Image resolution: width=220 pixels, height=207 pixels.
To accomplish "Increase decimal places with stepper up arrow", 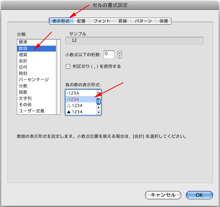I will (x=120, y=53).
